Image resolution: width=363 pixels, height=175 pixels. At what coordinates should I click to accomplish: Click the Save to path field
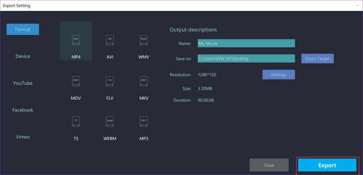click(243, 59)
